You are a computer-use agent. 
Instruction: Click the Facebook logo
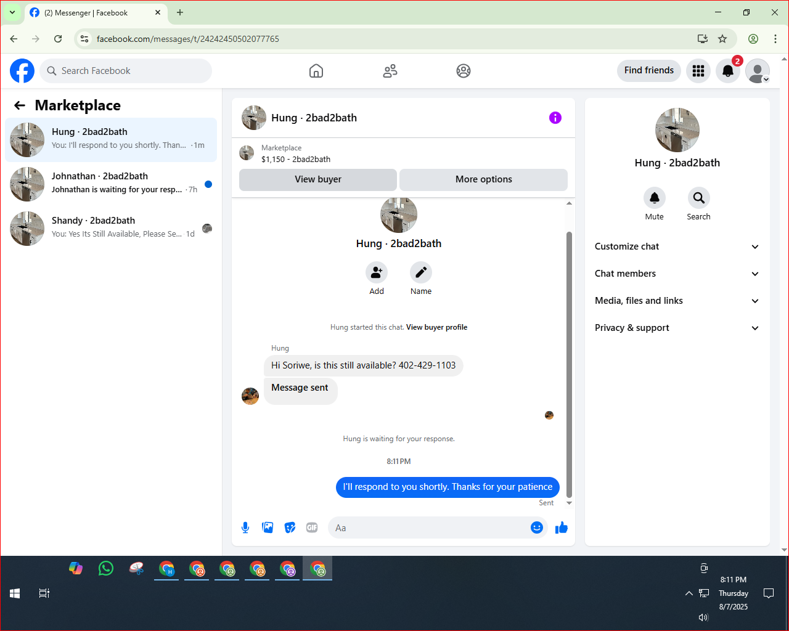22,71
